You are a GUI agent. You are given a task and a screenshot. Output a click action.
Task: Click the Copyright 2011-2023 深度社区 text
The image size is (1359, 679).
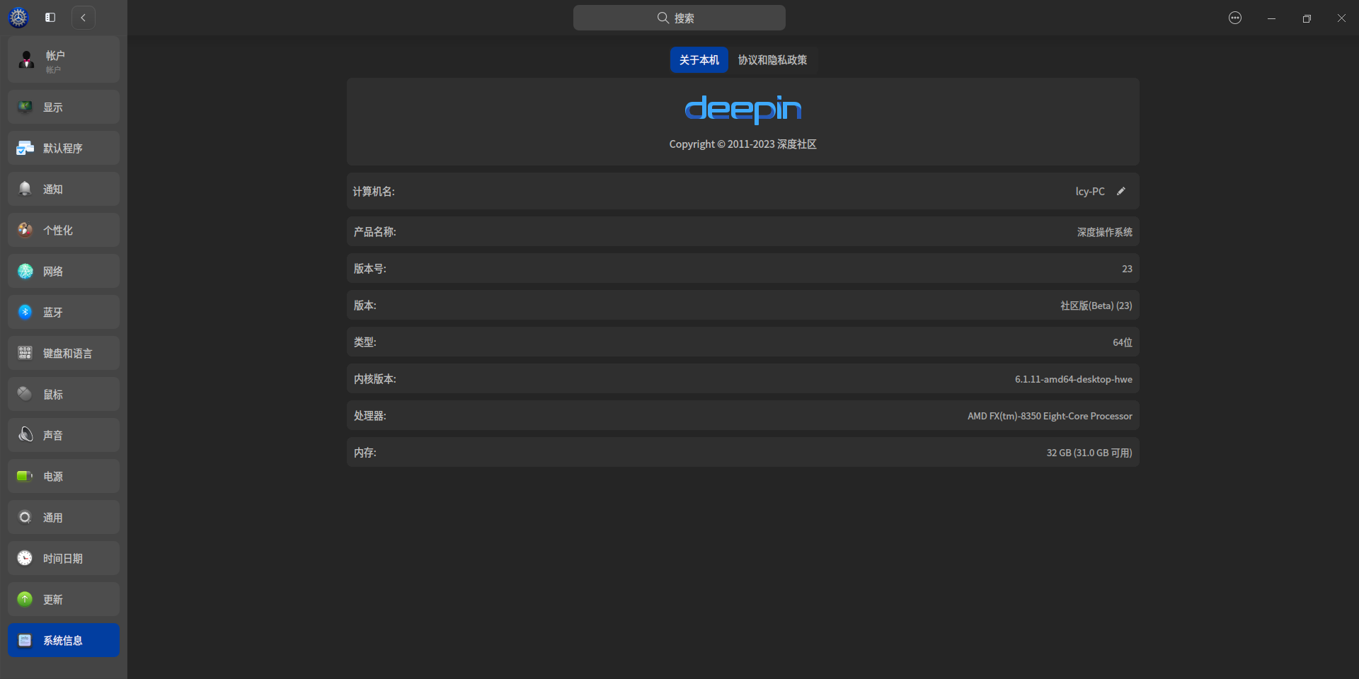[x=743, y=144]
